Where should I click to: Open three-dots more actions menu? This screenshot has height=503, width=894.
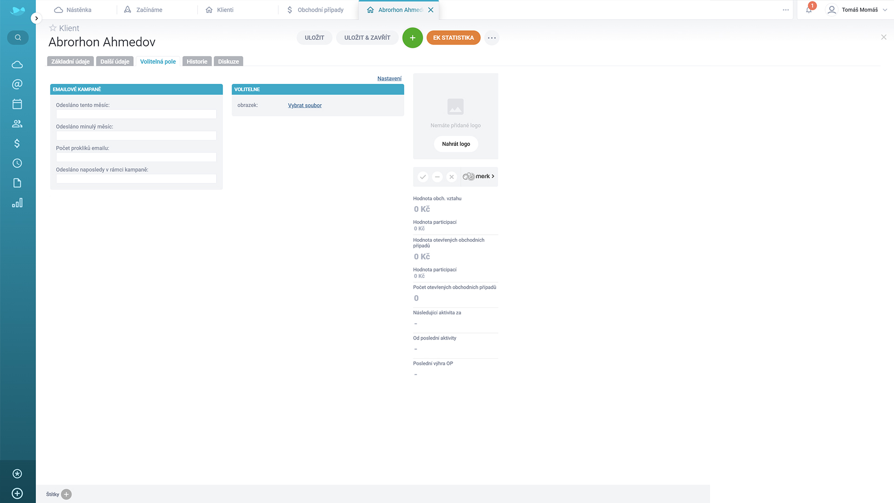pyautogui.click(x=492, y=38)
